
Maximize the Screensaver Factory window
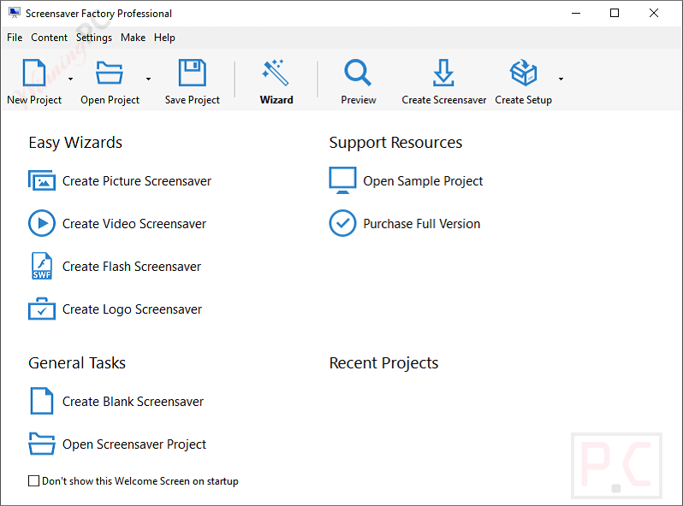point(615,13)
